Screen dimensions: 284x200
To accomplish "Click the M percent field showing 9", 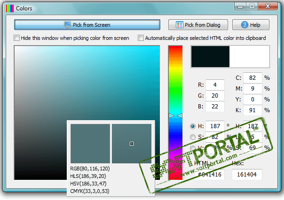I will pyautogui.click(x=252, y=89).
